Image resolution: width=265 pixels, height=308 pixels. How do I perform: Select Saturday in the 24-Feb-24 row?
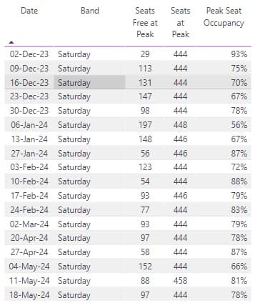pyautogui.click(x=74, y=210)
